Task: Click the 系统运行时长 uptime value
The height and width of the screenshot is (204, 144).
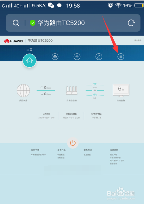Action: click(x=71, y=118)
